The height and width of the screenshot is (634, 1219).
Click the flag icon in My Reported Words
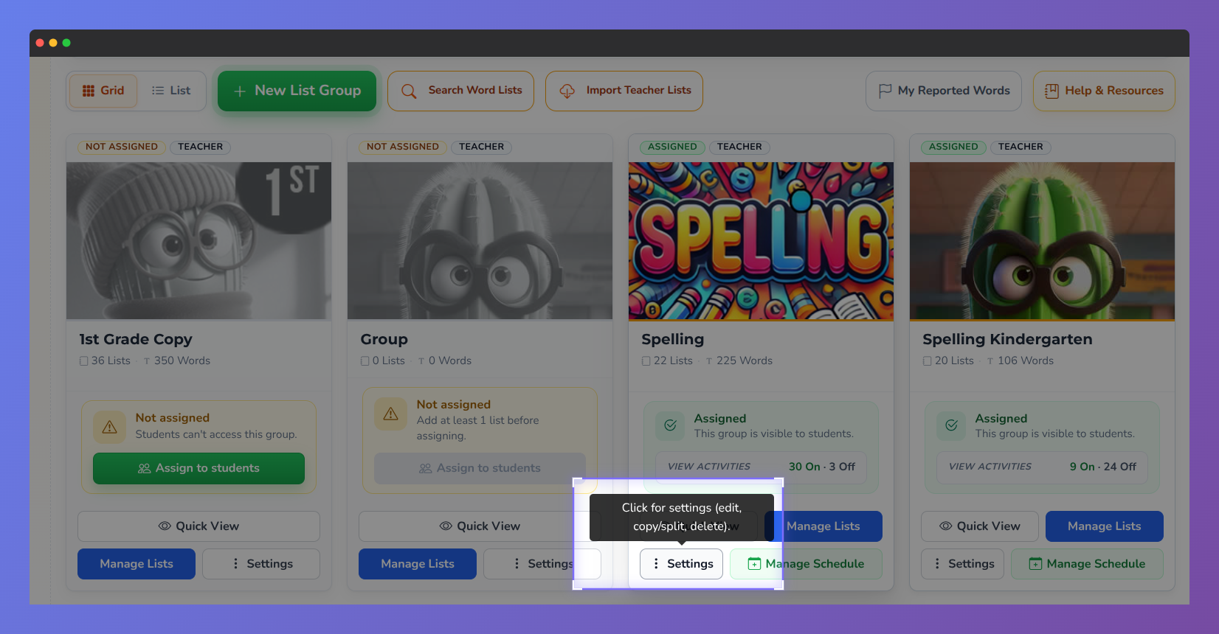pos(885,91)
